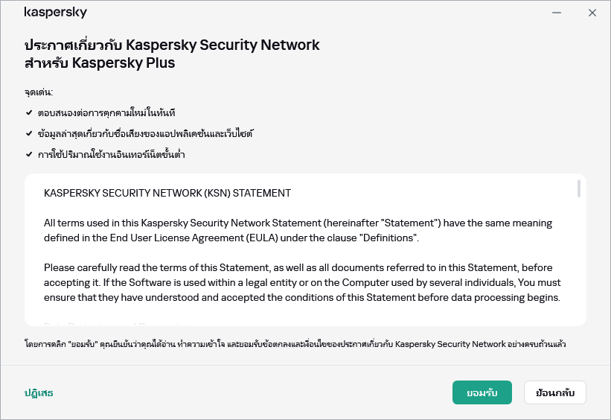Click the paragraph starting "All terms used"

298,230
